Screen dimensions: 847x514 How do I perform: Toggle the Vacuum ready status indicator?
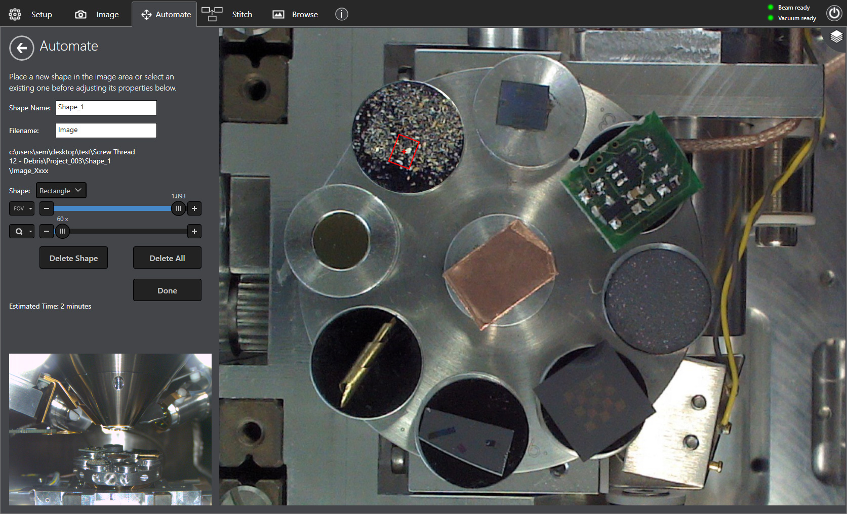tap(771, 18)
